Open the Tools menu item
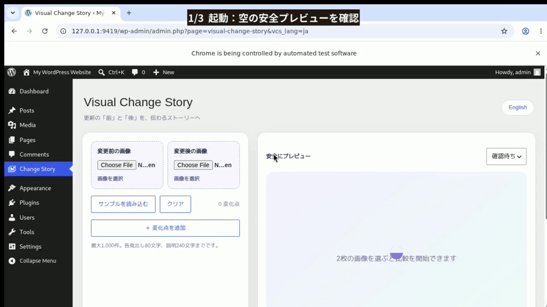The width and height of the screenshot is (547, 307). coord(38,232)
